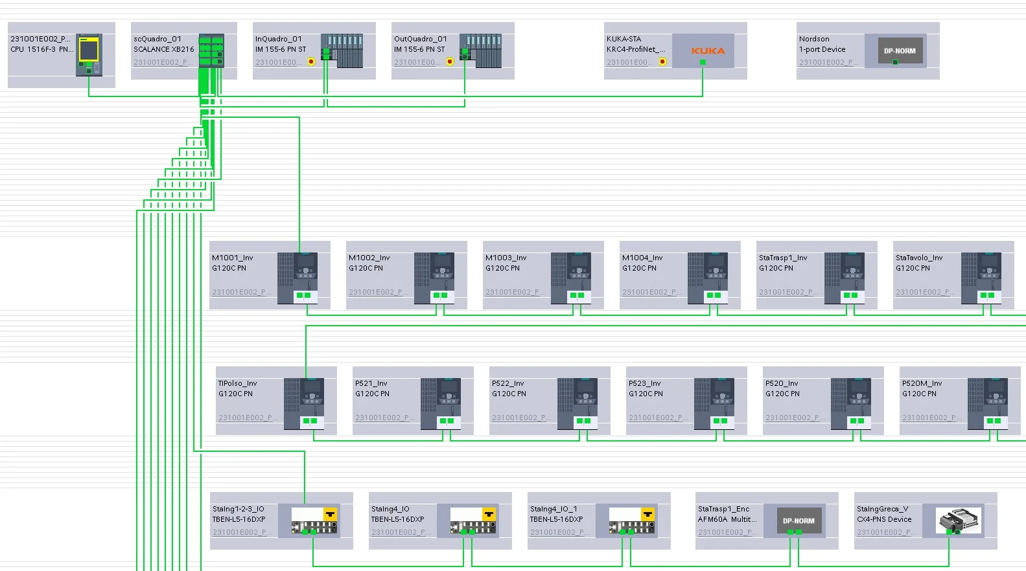Click the status indicator beside the KUKA-STA link
The width and height of the screenshot is (1026, 571).
[x=662, y=62]
